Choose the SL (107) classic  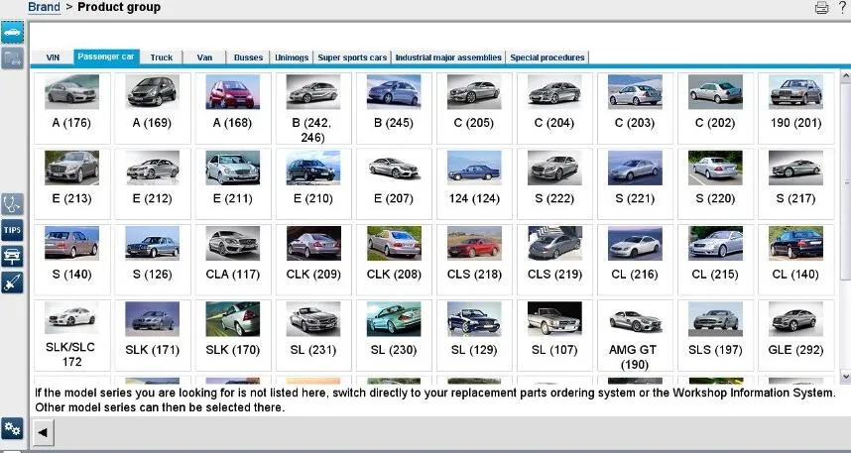point(554,335)
